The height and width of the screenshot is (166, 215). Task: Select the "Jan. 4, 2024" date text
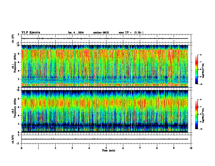76,33
